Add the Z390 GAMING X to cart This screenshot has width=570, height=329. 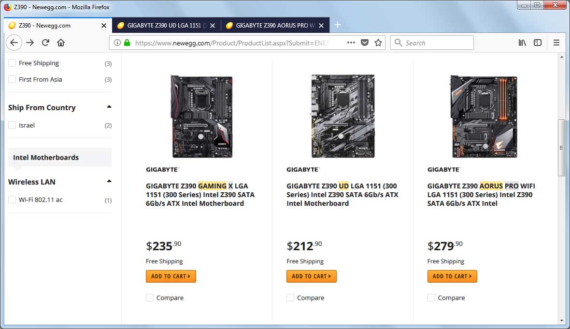[x=171, y=276]
